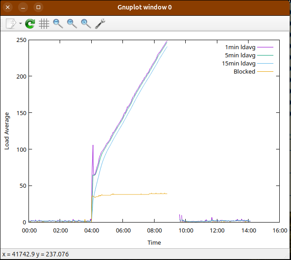Close the Gnuplot window
The image size is (291, 260).
click(x=8, y=7)
